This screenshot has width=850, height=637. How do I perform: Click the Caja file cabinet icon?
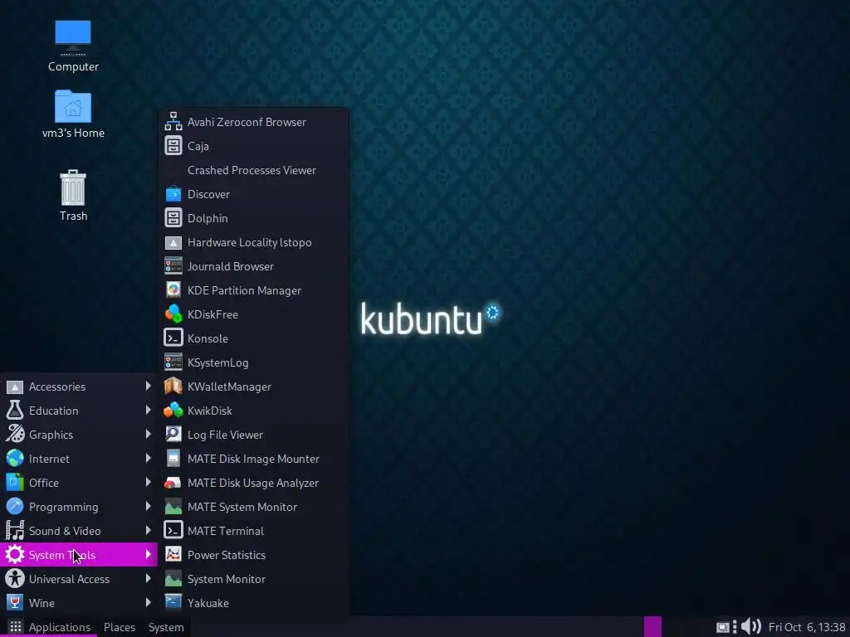(173, 146)
